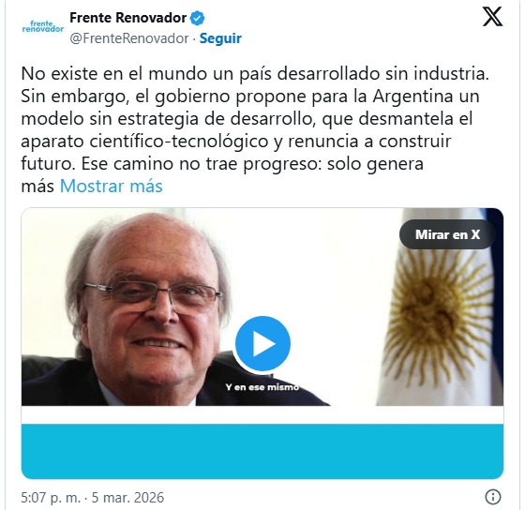Click the cyan banner below the video

coord(262,451)
